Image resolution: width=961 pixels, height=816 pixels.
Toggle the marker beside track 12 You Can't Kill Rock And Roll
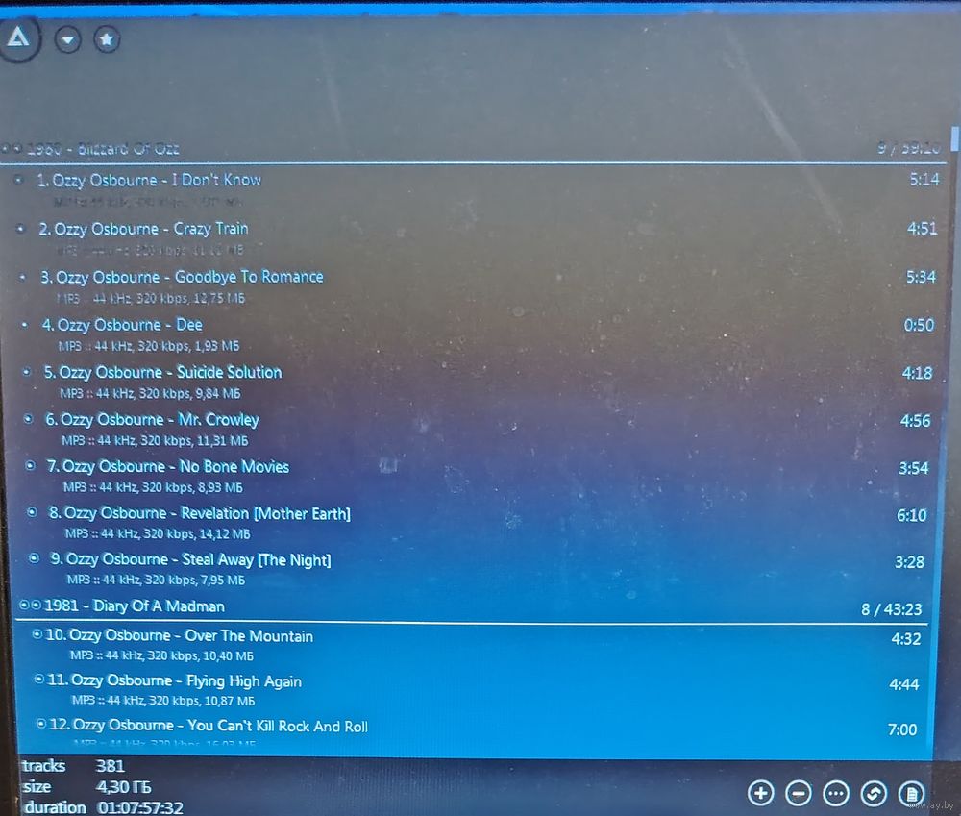click(x=41, y=724)
